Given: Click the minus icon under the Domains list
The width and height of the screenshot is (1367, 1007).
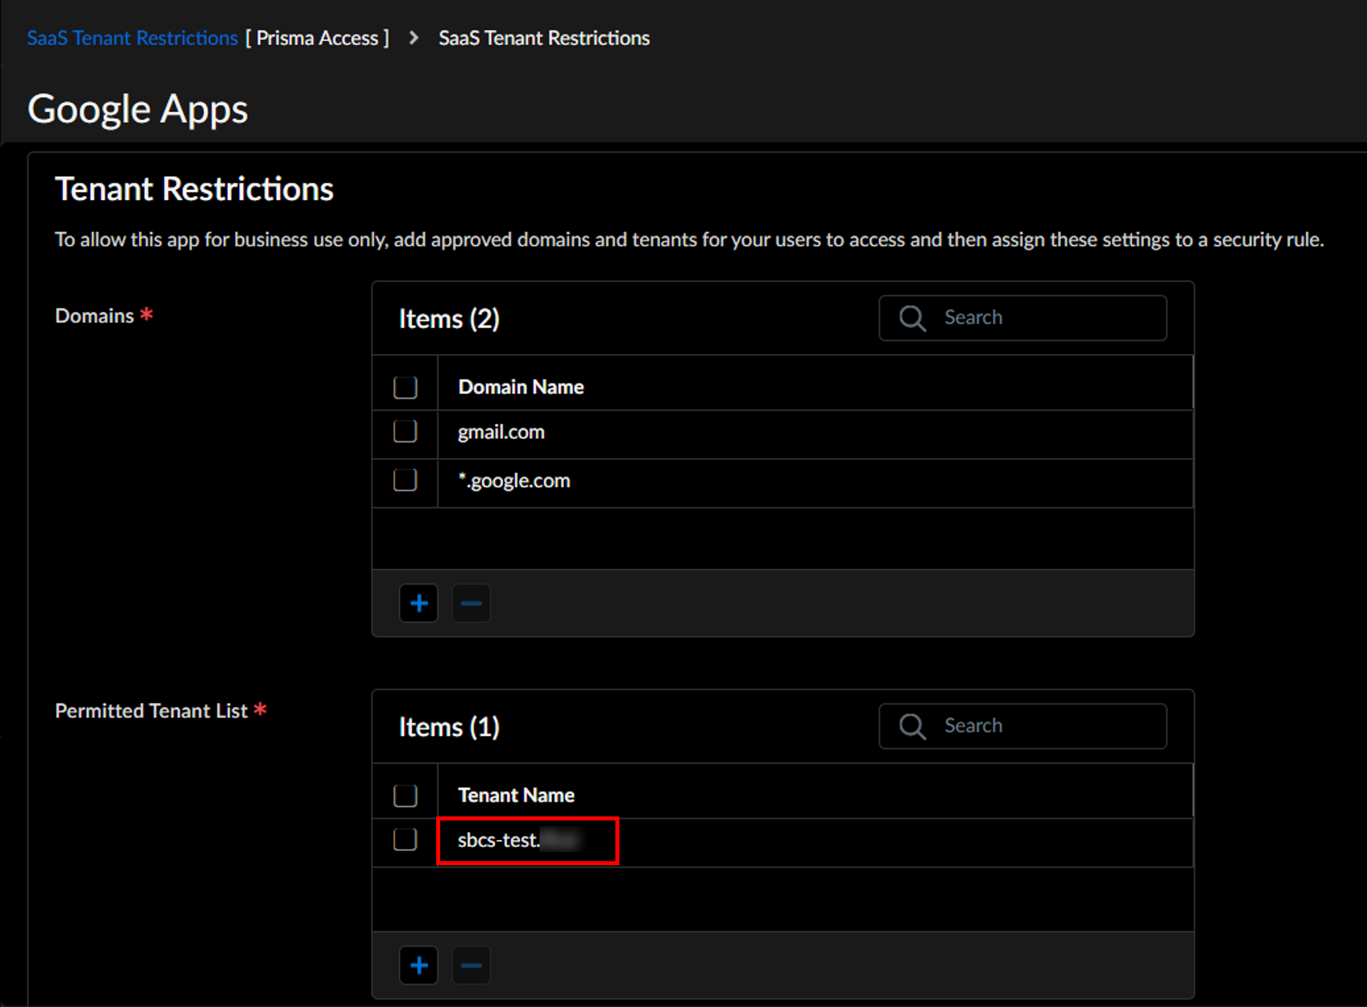Looking at the screenshot, I should [471, 603].
